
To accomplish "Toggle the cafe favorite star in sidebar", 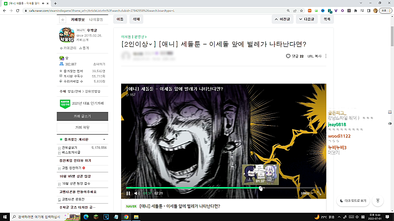I will (x=63, y=20).
